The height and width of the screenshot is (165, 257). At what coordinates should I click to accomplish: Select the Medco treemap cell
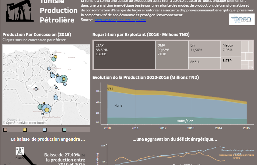pyautogui.click(x=231, y=49)
